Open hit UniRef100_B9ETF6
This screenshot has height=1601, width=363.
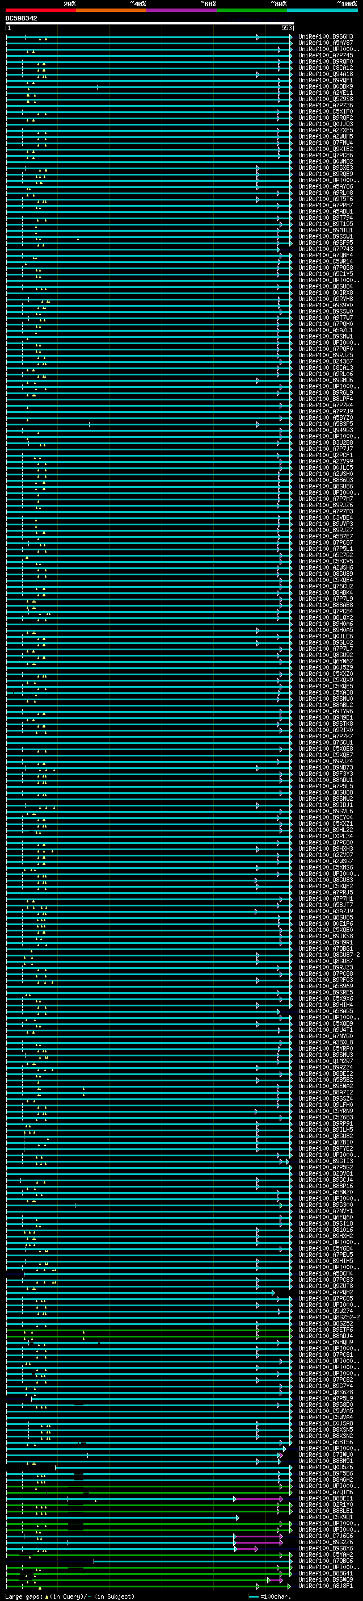[x=325, y=1330]
